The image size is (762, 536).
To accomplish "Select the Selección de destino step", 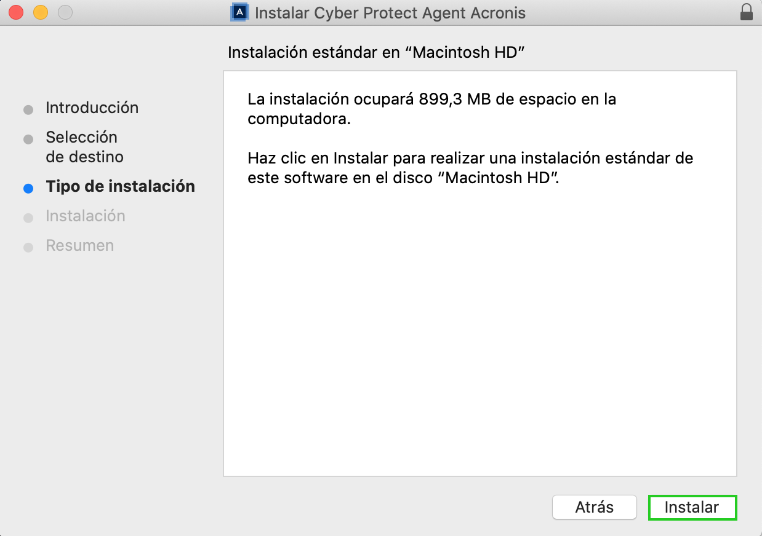I will 85,147.
